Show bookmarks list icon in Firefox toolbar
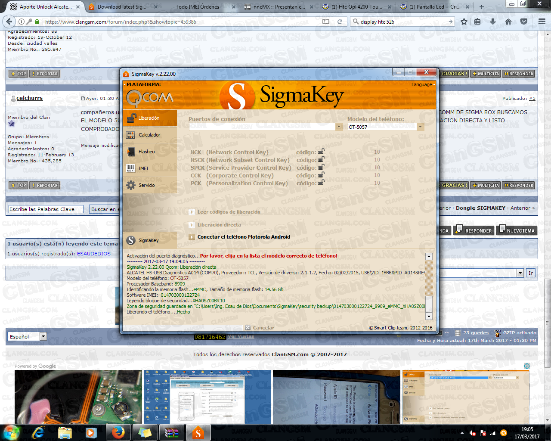Screen dimensions: 551x441 pyautogui.click(x=477, y=22)
